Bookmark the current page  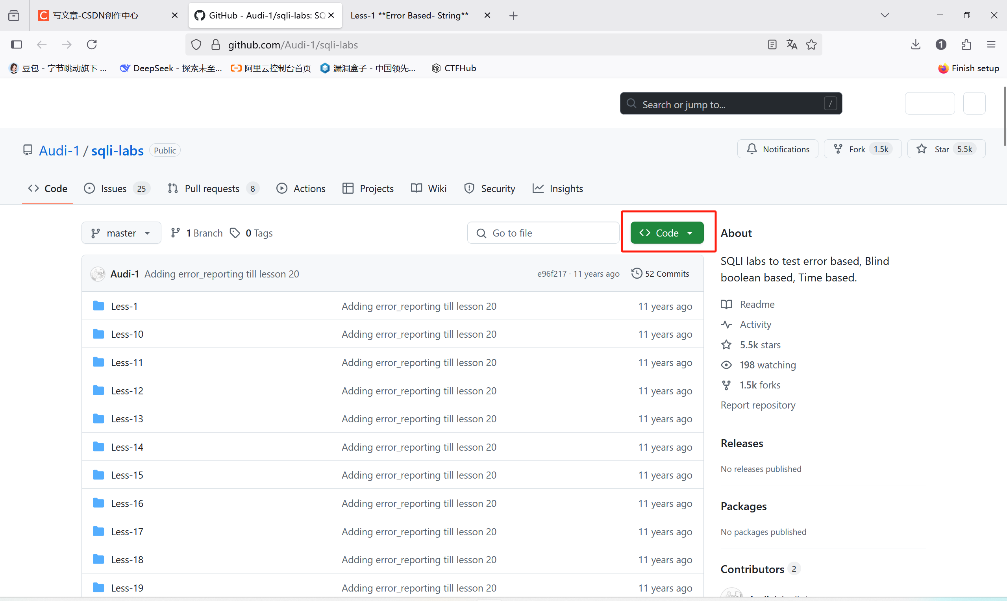point(811,44)
